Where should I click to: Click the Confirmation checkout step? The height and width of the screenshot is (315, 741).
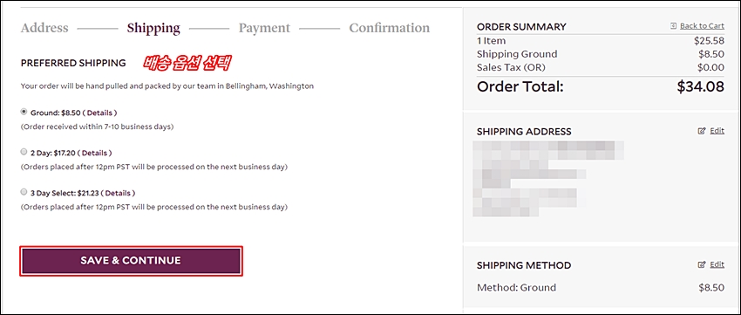pyautogui.click(x=390, y=28)
